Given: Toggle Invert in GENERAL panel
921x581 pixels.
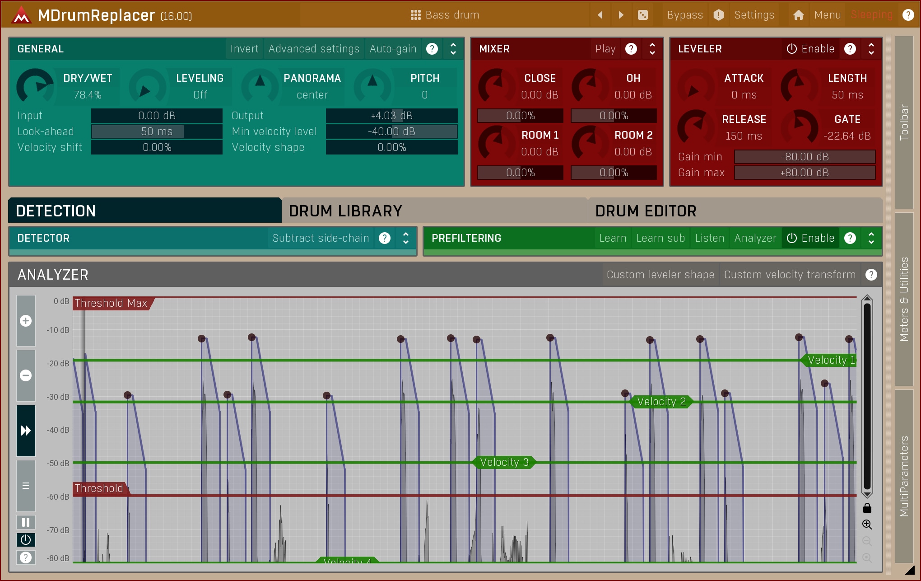Looking at the screenshot, I should tap(244, 49).
